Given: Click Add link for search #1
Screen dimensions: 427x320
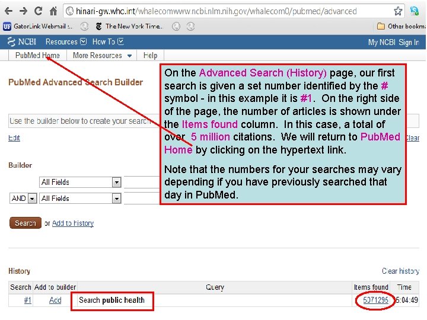Looking at the screenshot, I should tap(55, 300).
